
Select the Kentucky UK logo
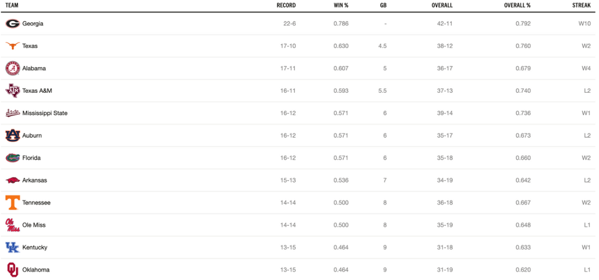tap(13, 248)
